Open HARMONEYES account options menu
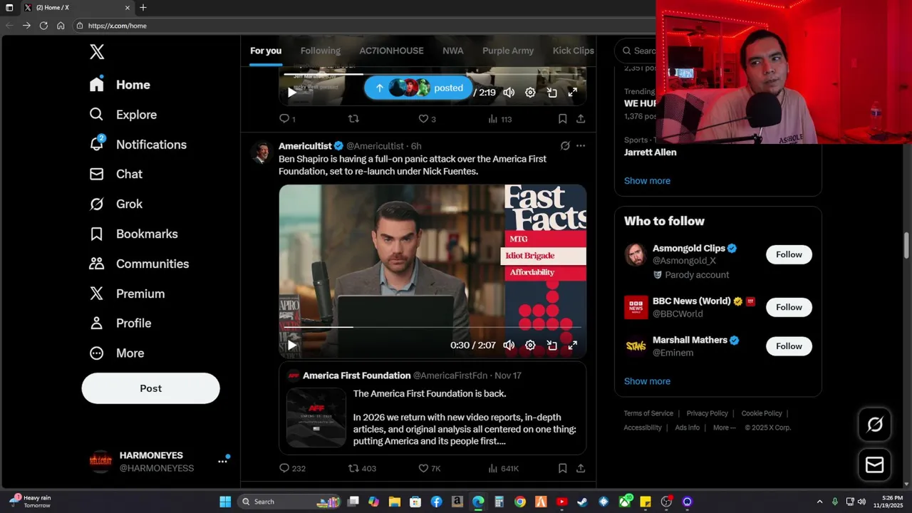The height and width of the screenshot is (513, 912). pos(222,462)
